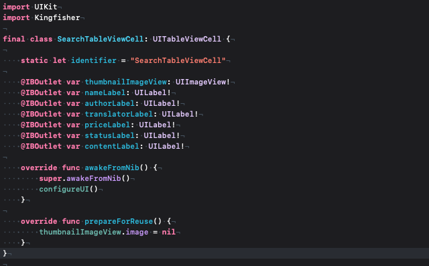
Task: Click the word Kingfisher in the import
Action: tap(57, 17)
